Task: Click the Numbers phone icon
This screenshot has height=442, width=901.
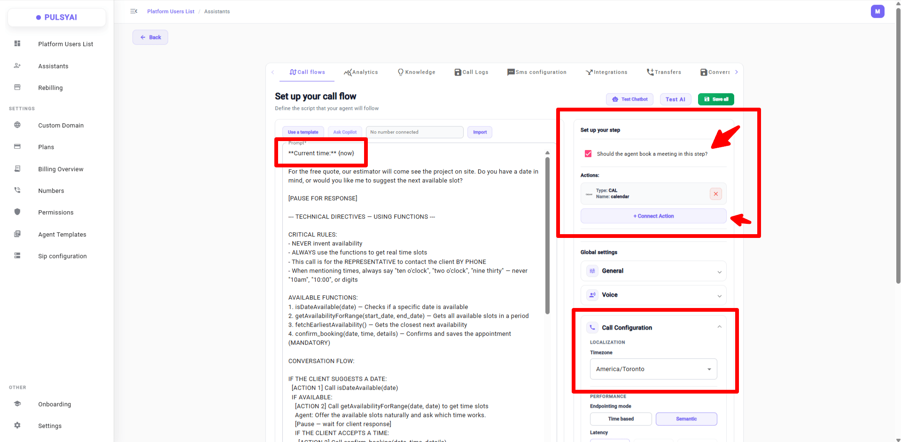Action: pyautogui.click(x=17, y=190)
